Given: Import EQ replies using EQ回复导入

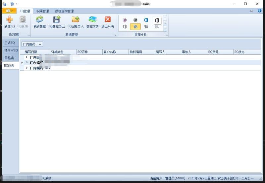Looking at the screenshot, I should click(x=76, y=20).
